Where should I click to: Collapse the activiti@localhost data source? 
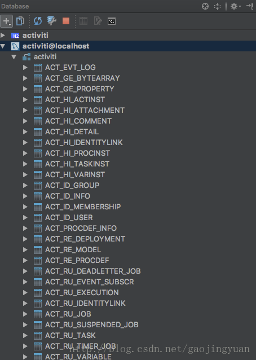point(3,46)
